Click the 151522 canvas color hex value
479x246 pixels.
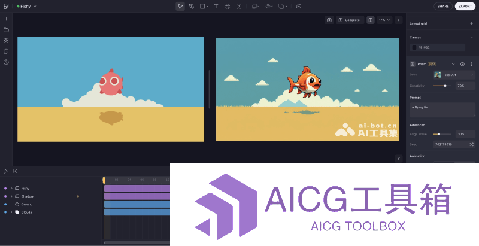pos(424,48)
